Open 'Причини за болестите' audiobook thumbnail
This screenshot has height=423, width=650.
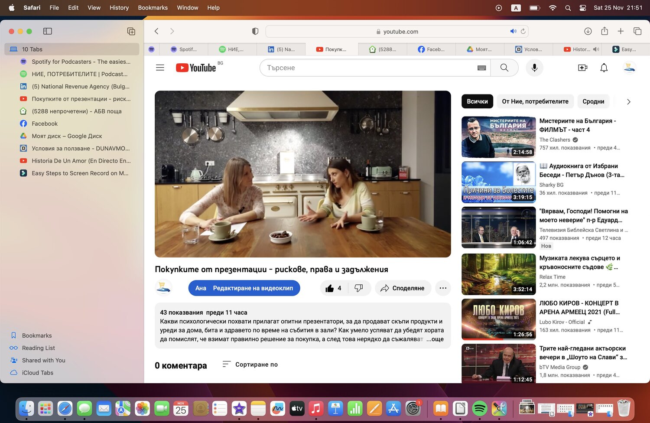(498, 182)
